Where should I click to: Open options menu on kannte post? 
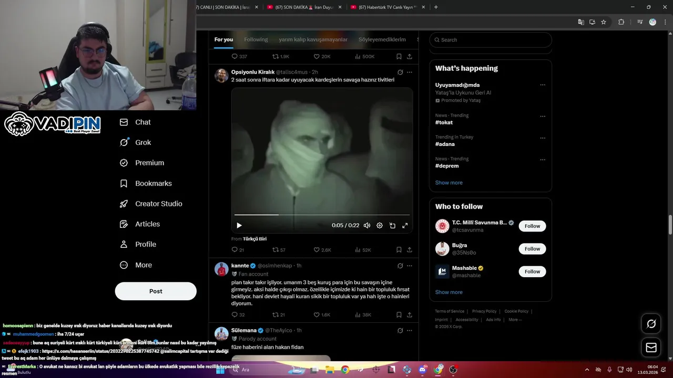[410, 266]
